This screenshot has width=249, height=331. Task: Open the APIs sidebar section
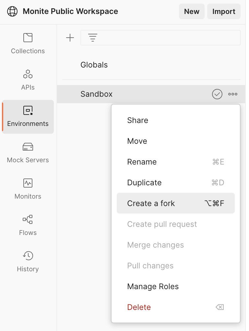click(x=28, y=80)
